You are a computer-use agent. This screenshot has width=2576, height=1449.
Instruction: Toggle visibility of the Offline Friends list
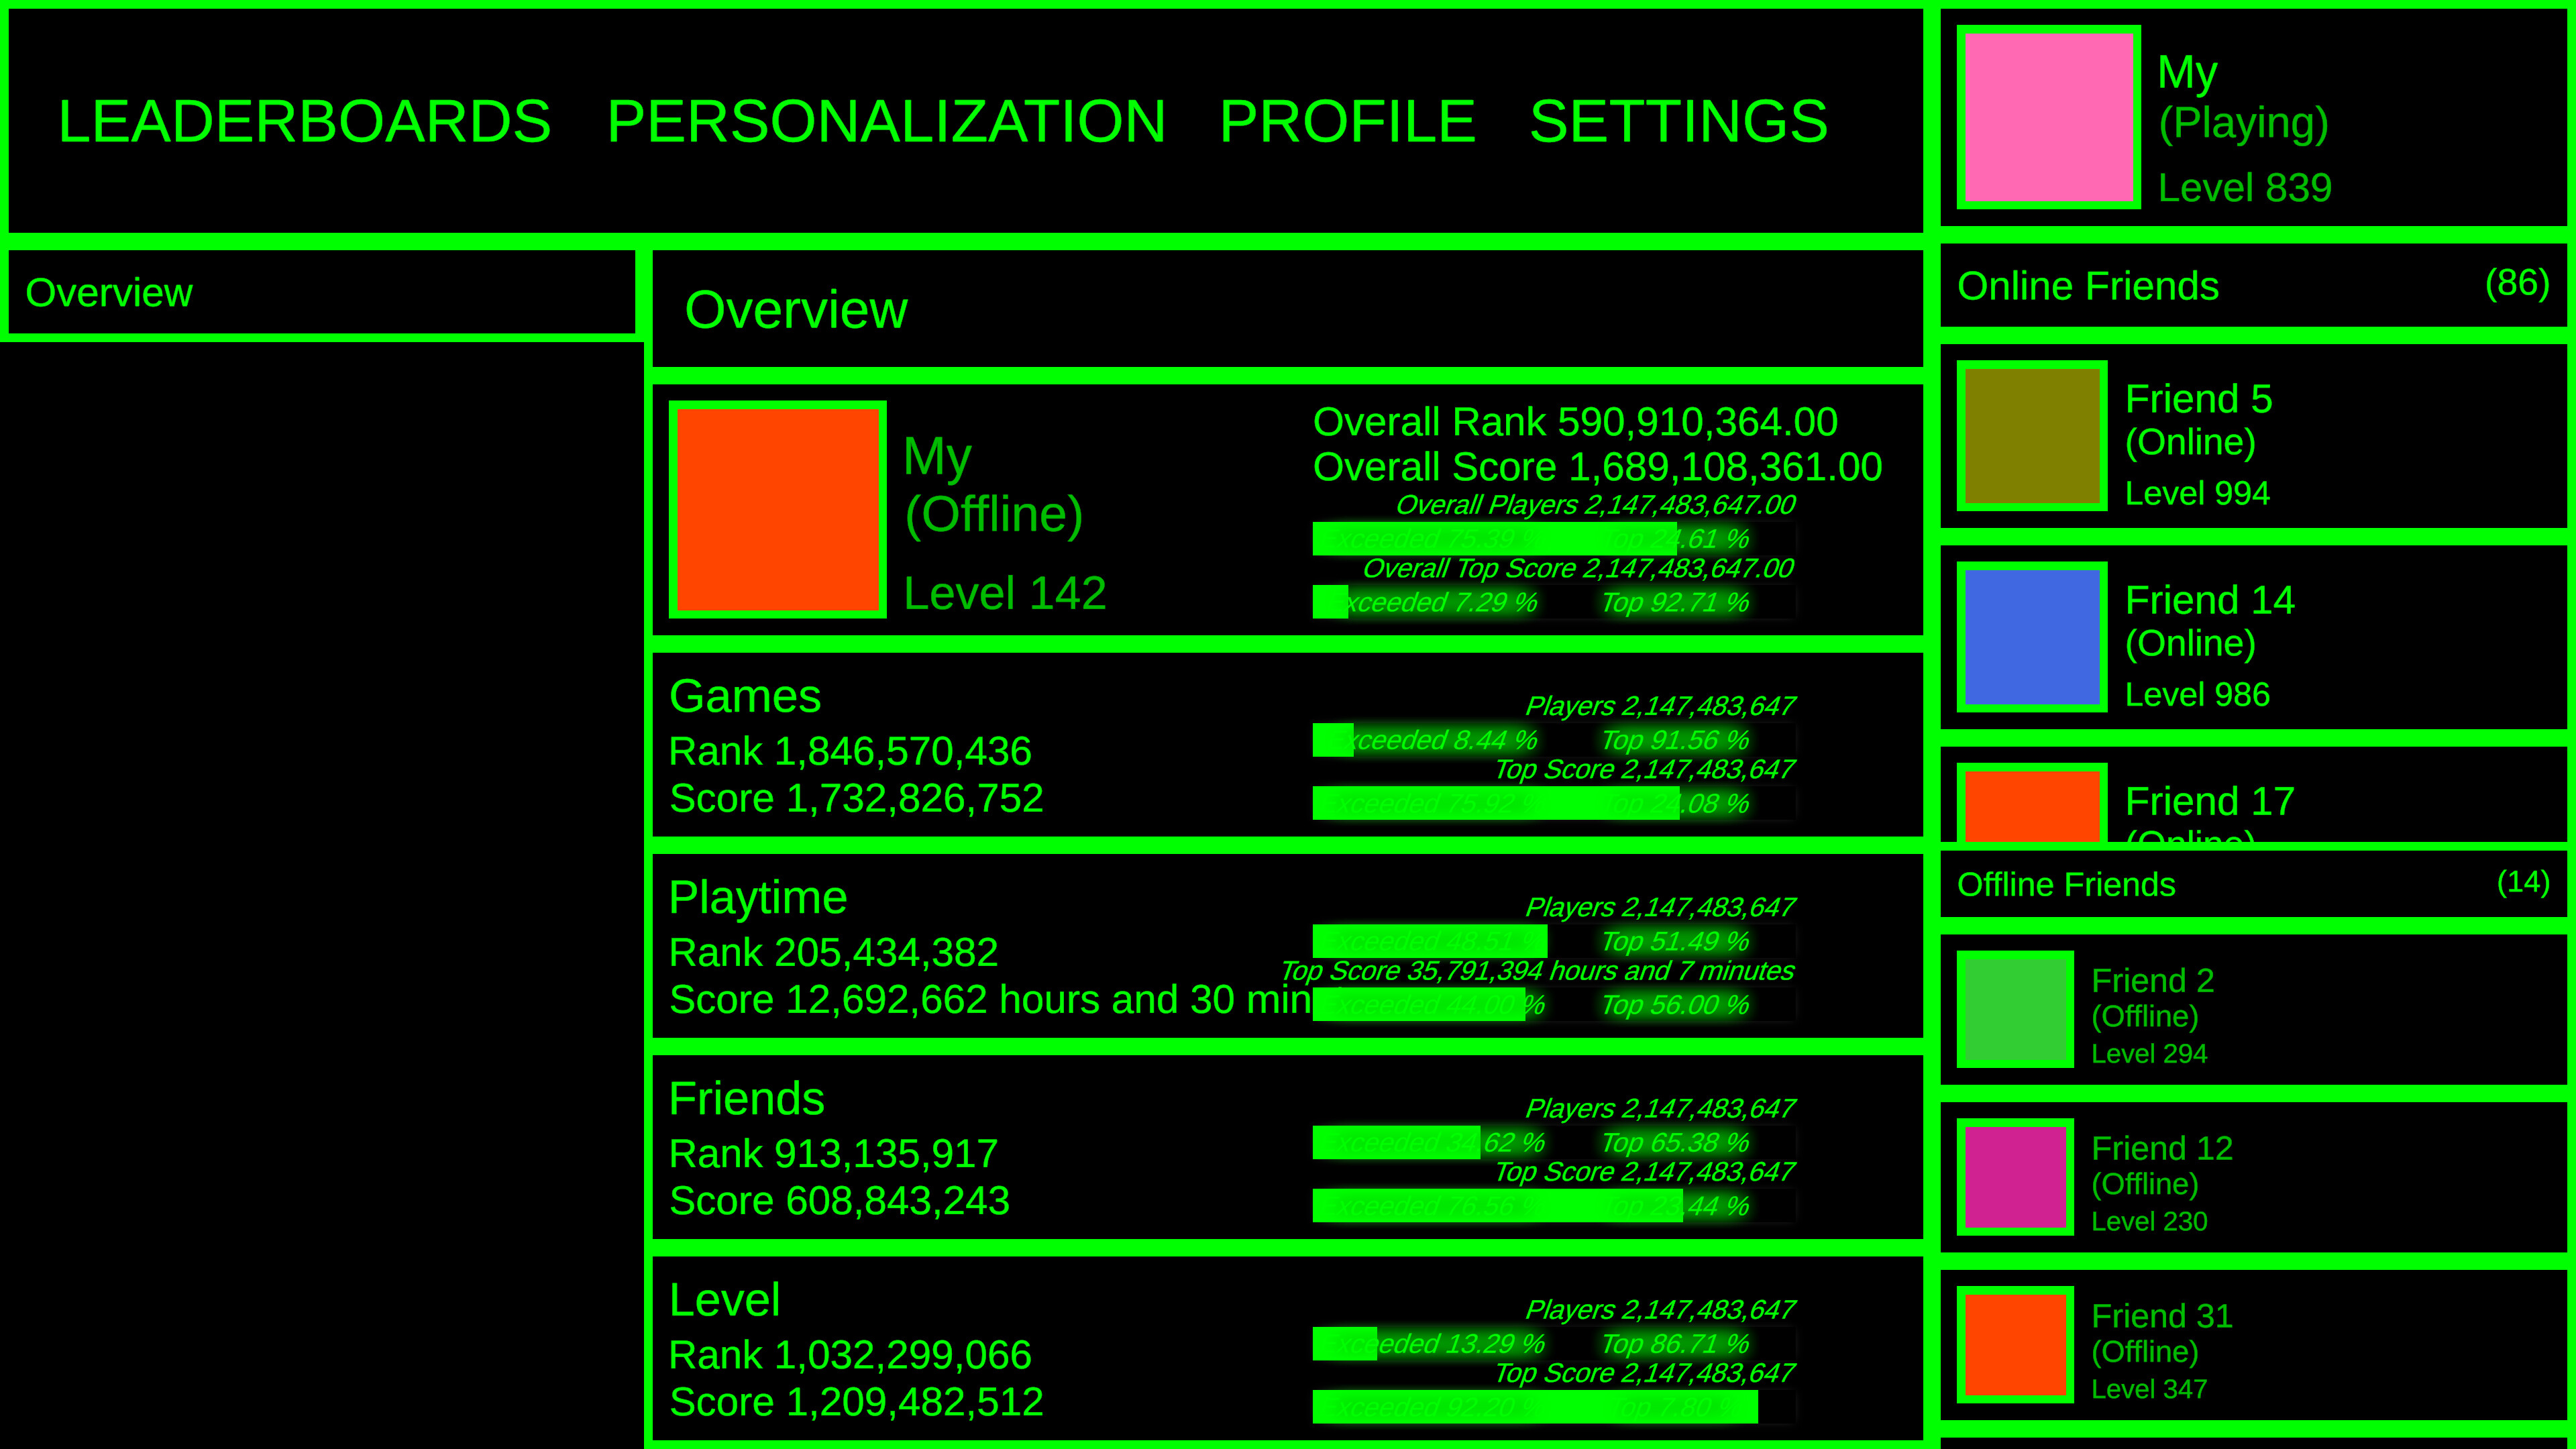point(2066,884)
